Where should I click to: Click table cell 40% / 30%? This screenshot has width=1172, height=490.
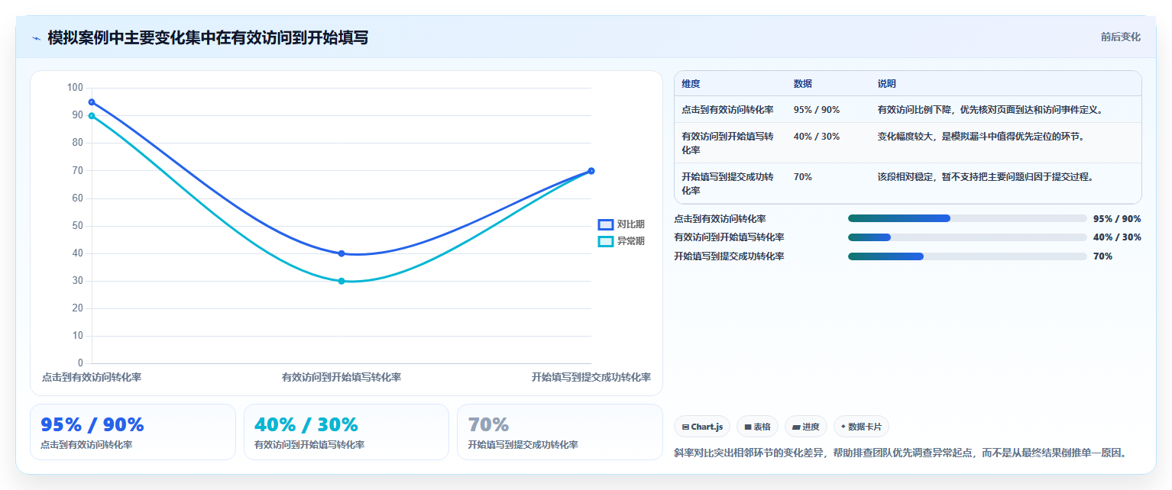817,137
